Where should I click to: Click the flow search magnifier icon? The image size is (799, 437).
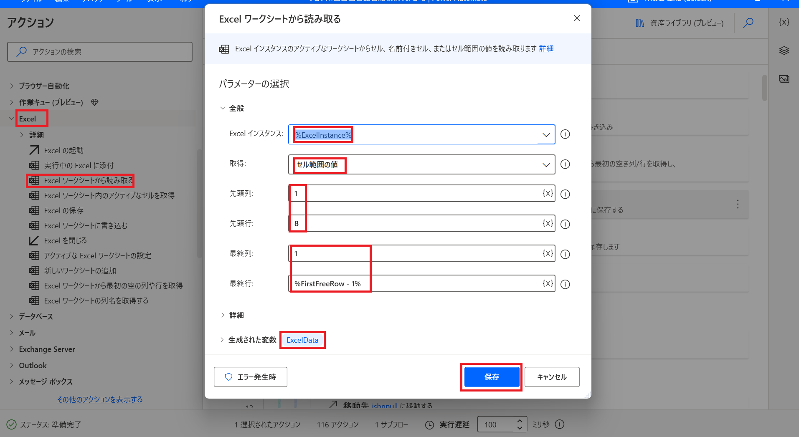tap(748, 23)
